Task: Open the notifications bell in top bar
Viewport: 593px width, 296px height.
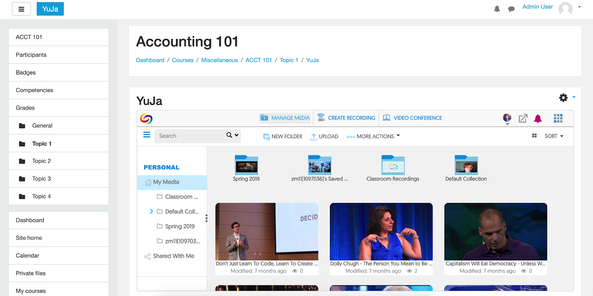Action: point(497,9)
